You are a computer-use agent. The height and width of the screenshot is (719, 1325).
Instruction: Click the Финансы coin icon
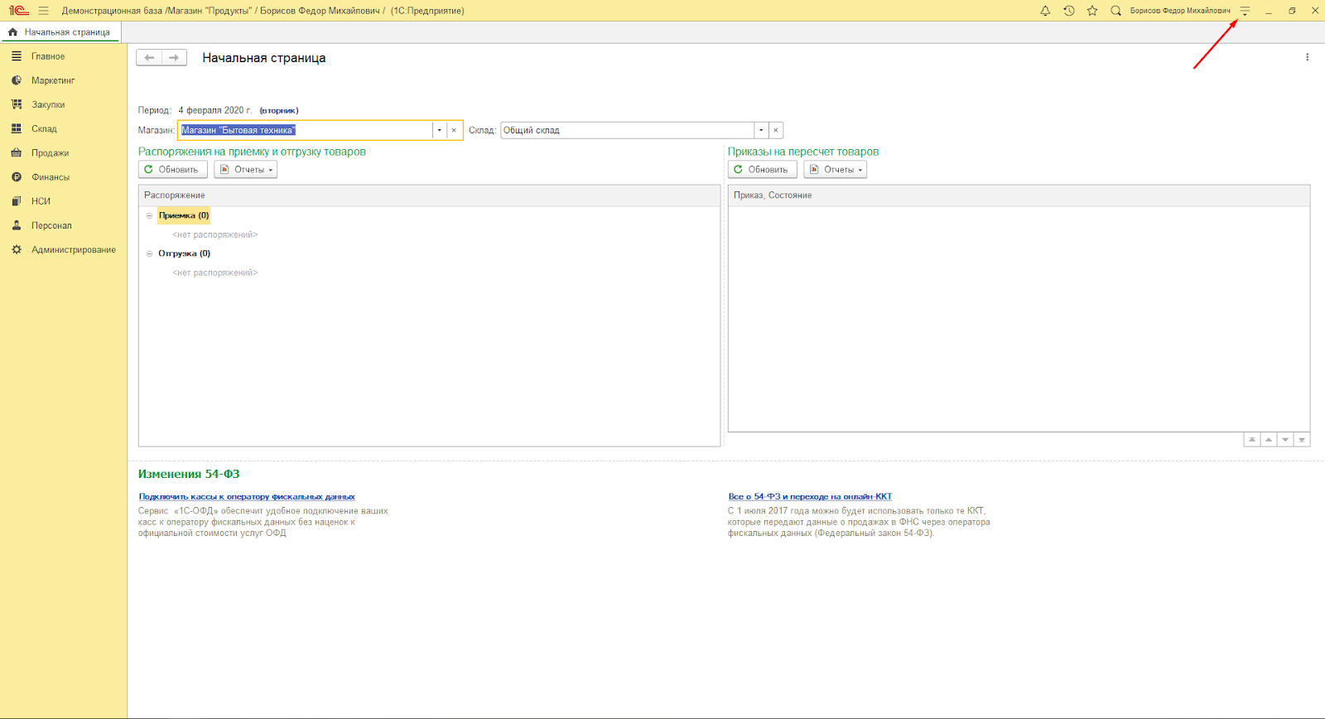[16, 176]
